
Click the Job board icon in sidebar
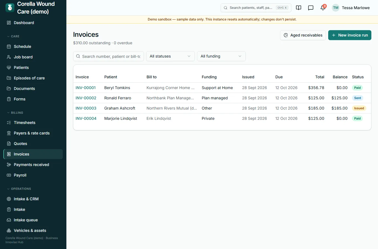[x=9, y=57]
